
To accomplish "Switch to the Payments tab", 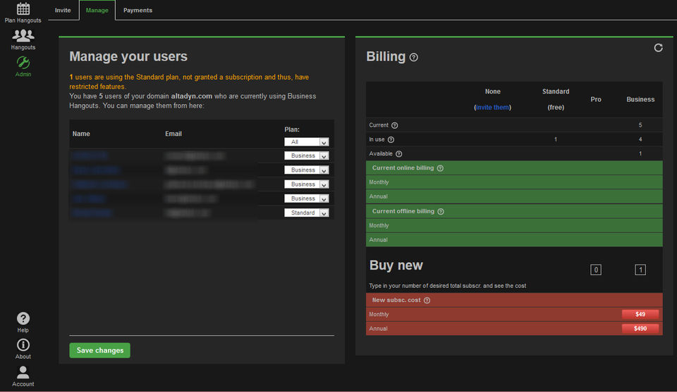I will coord(138,11).
